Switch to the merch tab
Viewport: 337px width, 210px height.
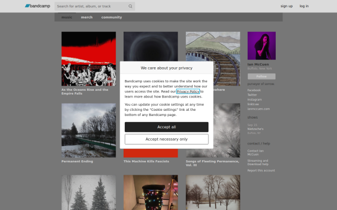pos(86,17)
